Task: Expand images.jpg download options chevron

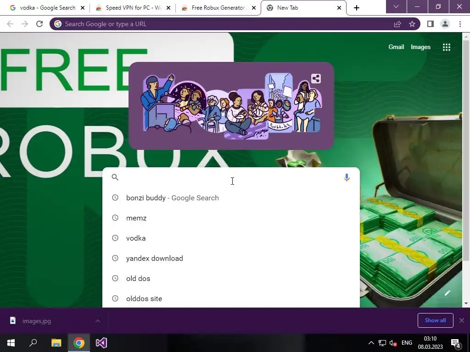Action: 98,321
